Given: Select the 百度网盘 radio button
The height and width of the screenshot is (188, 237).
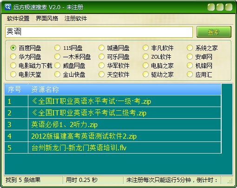Looking at the screenshot, I should point(13,48).
